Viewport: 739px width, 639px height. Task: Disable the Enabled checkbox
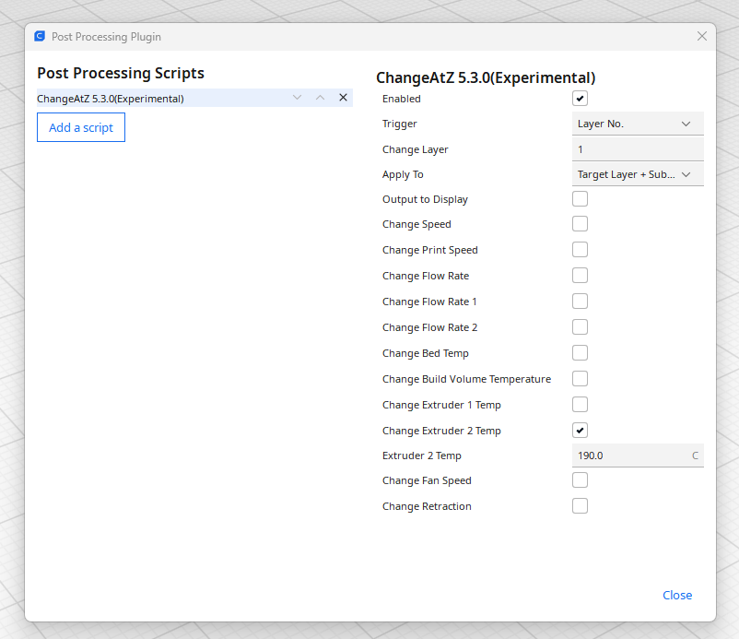click(580, 98)
